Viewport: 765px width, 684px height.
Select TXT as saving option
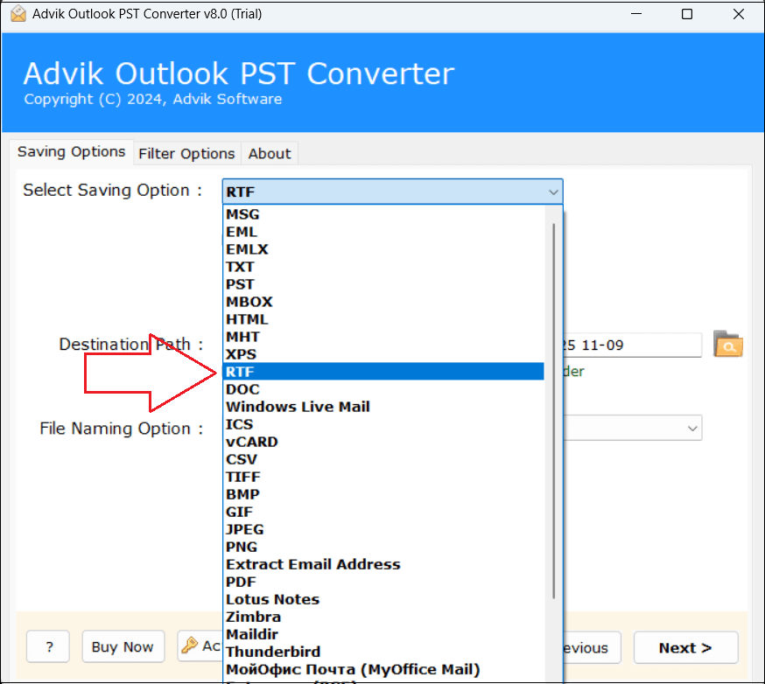(x=383, y=267)
